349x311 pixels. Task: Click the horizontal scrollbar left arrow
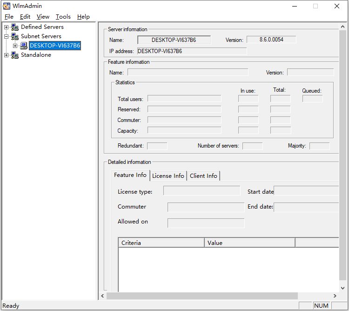tap(103, 296)
